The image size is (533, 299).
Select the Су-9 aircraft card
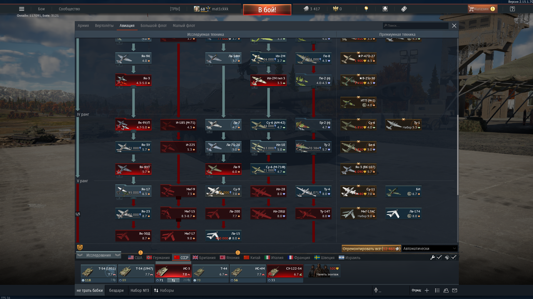(x=223, y=191)
